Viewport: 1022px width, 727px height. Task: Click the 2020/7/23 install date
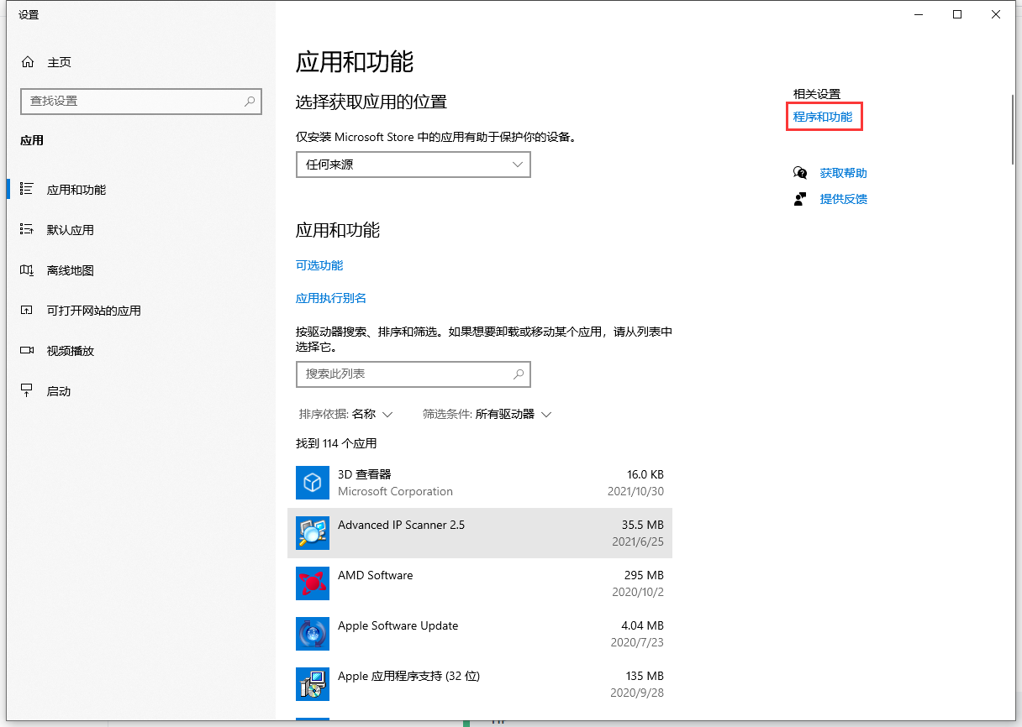point(636,642)
